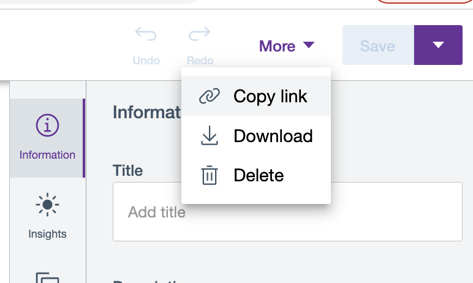Choose Download in the More menu
Image resolution: width=473 pixels, height=283 pixels.
(273, 136)
